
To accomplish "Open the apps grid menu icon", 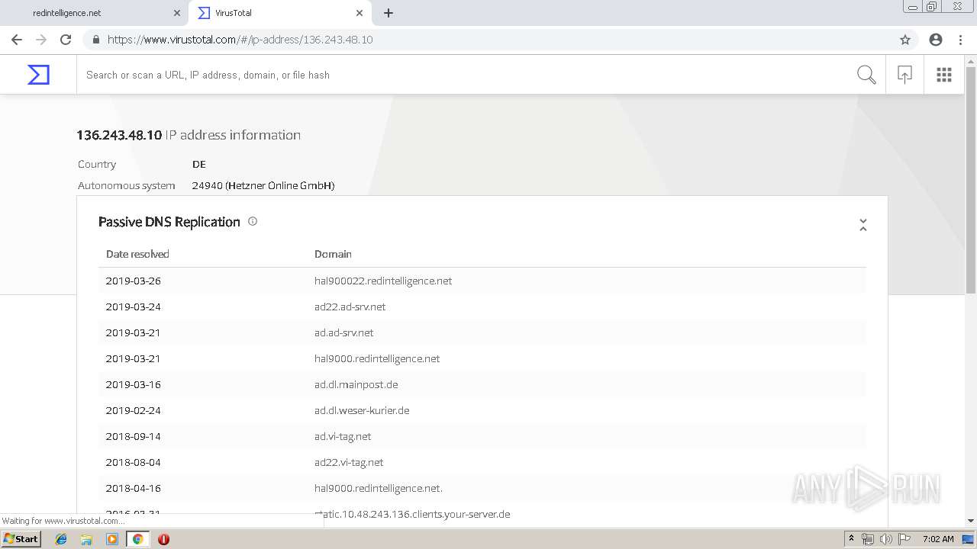I will point(944,75).
